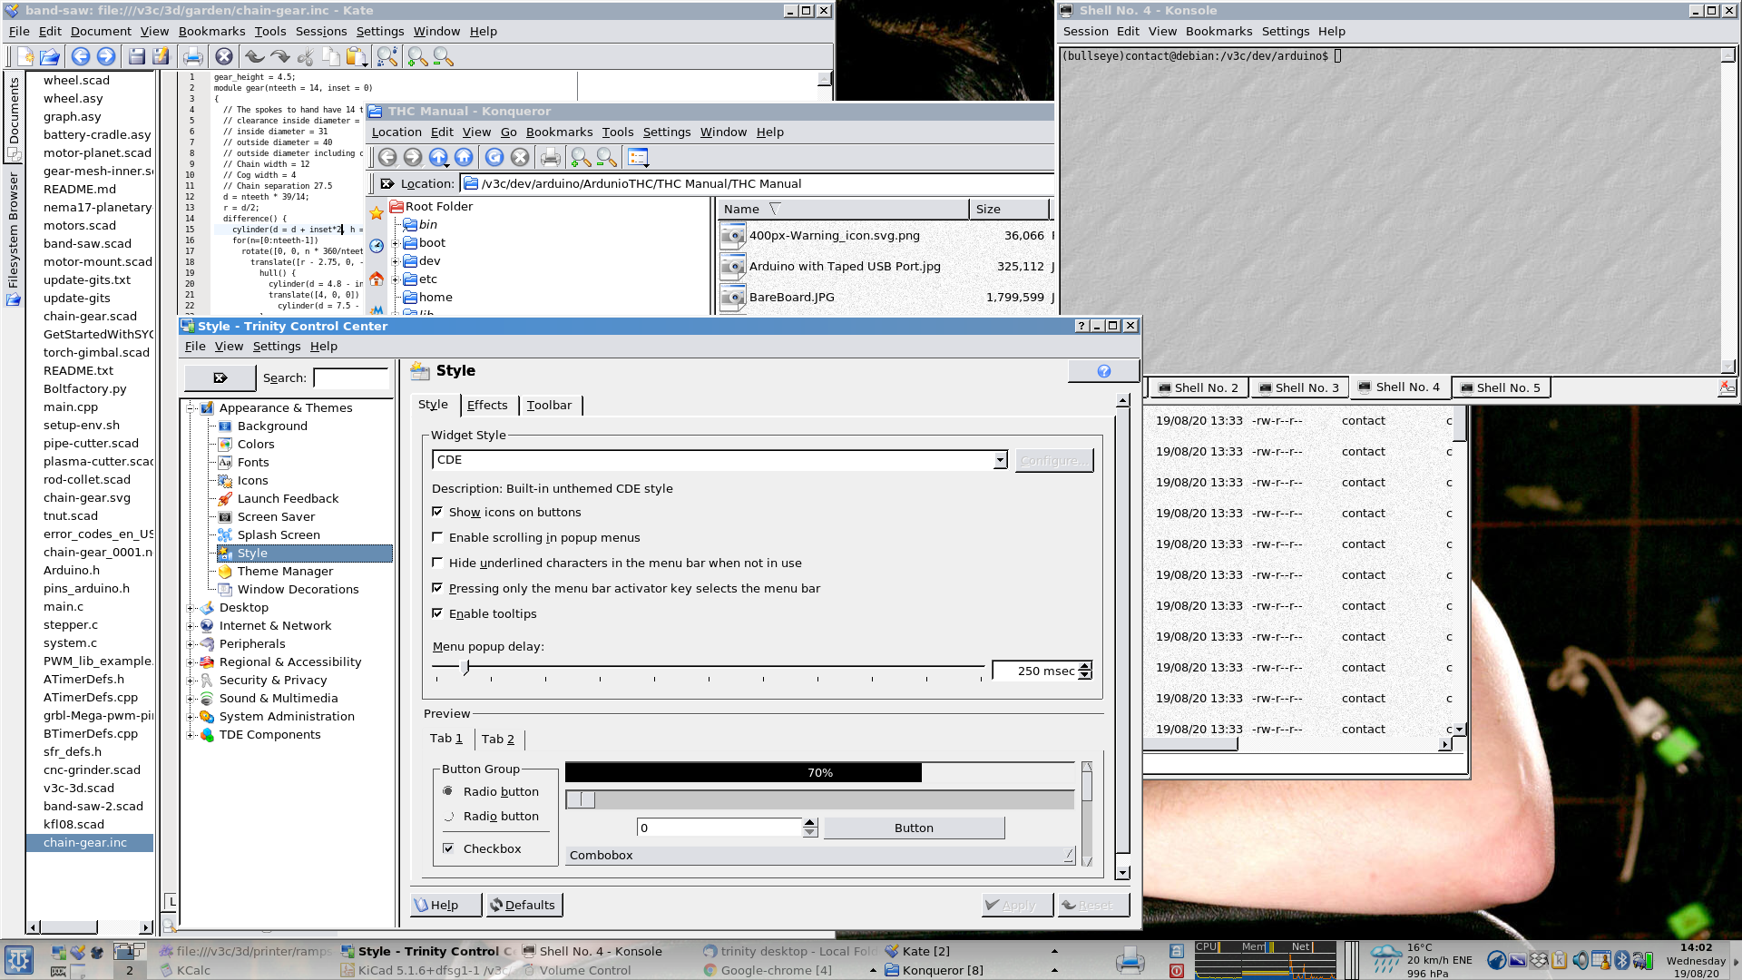Redo edit in Kate toolbar
This screenshot has height=980, width=1742.
tap(279, 56)
